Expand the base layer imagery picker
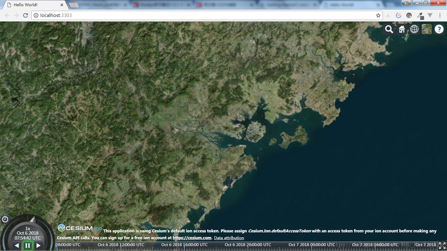 coord(427,29)
